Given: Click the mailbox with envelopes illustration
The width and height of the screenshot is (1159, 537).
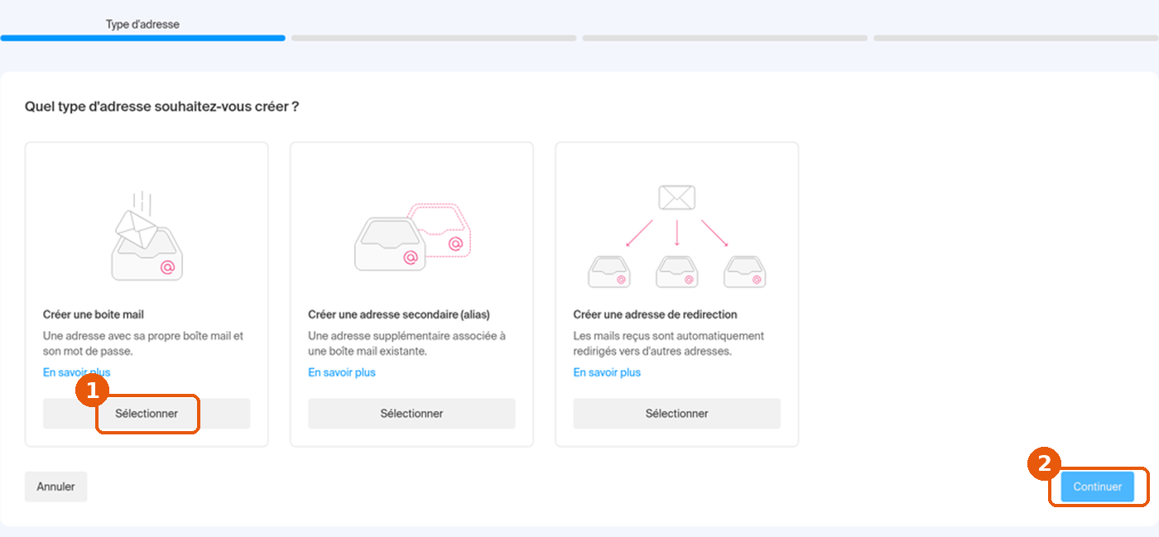Looking at the screenshot, I should click(147, 236).
